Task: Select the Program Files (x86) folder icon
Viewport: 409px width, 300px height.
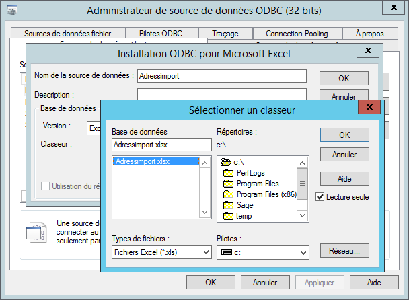Action: pyautogui.click(x=228, y=194)
